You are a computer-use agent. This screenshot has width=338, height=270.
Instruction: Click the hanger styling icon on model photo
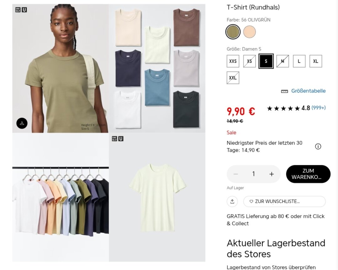click(22, 123)
